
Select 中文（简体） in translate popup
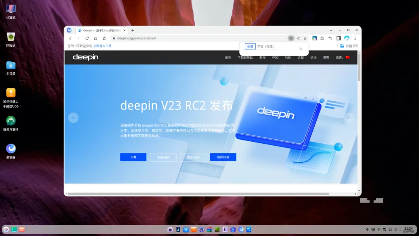click(266, 47)
